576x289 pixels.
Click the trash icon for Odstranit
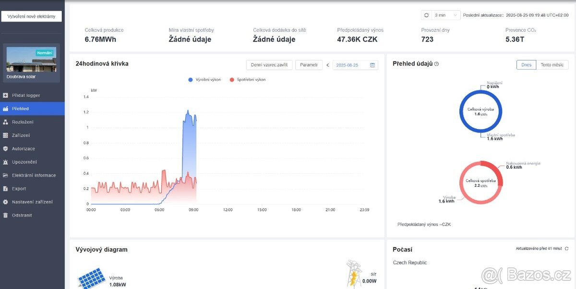[6, 216]
